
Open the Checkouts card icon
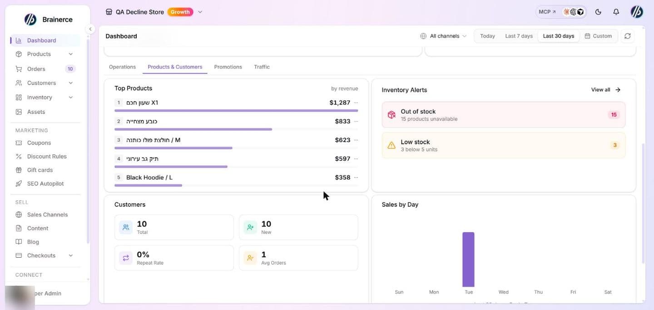point(19,256)
